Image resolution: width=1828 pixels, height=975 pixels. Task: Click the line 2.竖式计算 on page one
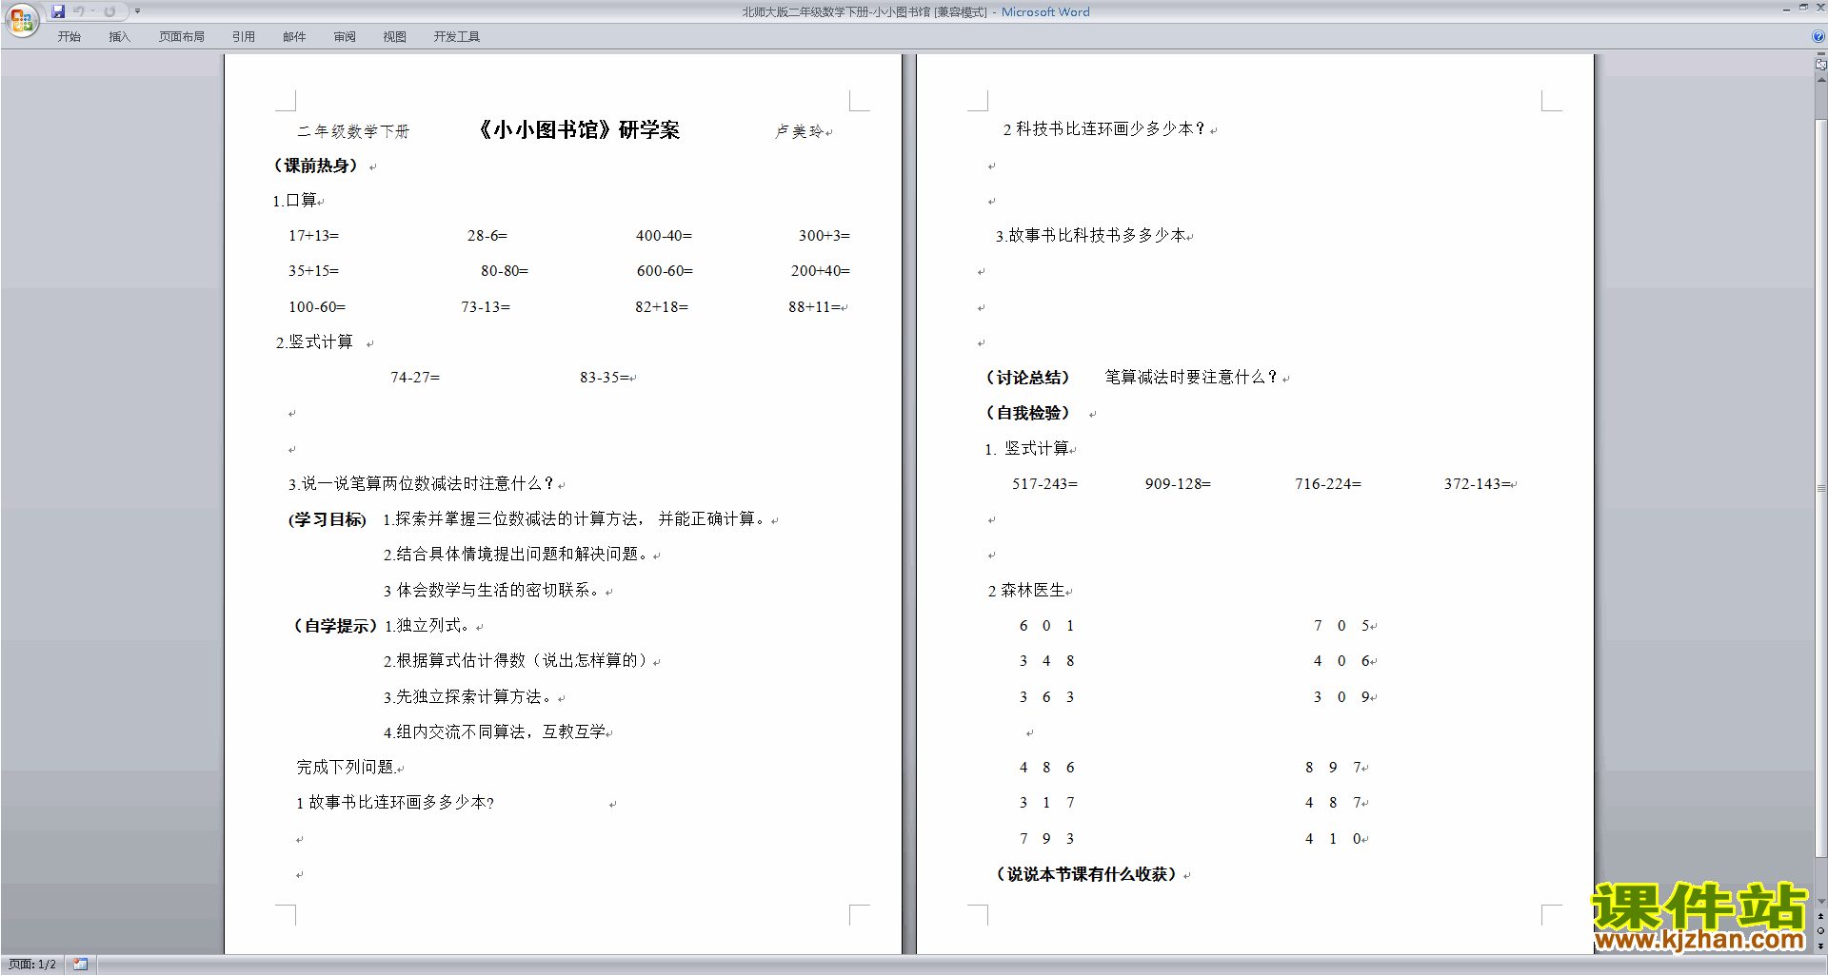pyautogui.click(x=314, y=342)
